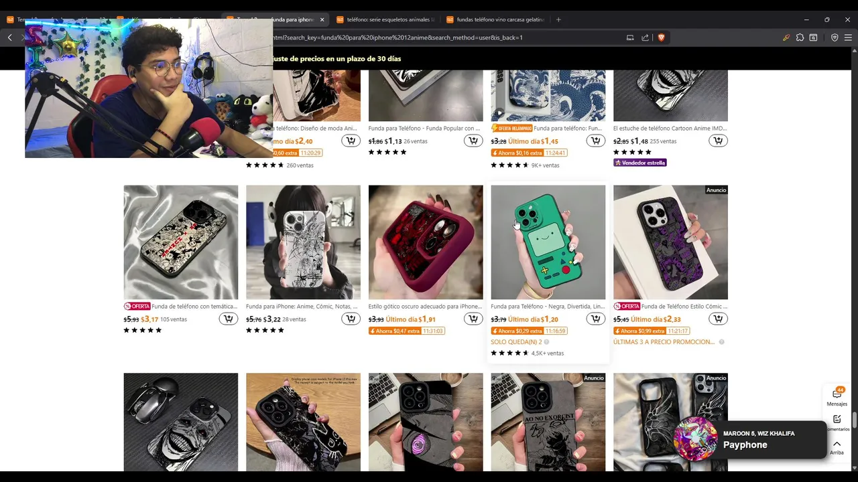Click the info icon next to 'SOLO QUEDA(N) 2'
This screenshot has width=858, height=482.
(546, 342)
